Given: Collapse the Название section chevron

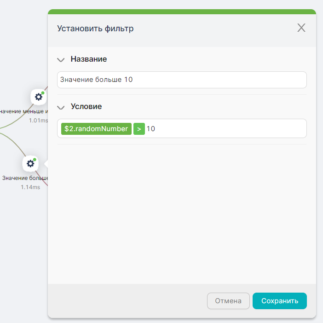Looking at the screenshot, I should pos(61,60).
